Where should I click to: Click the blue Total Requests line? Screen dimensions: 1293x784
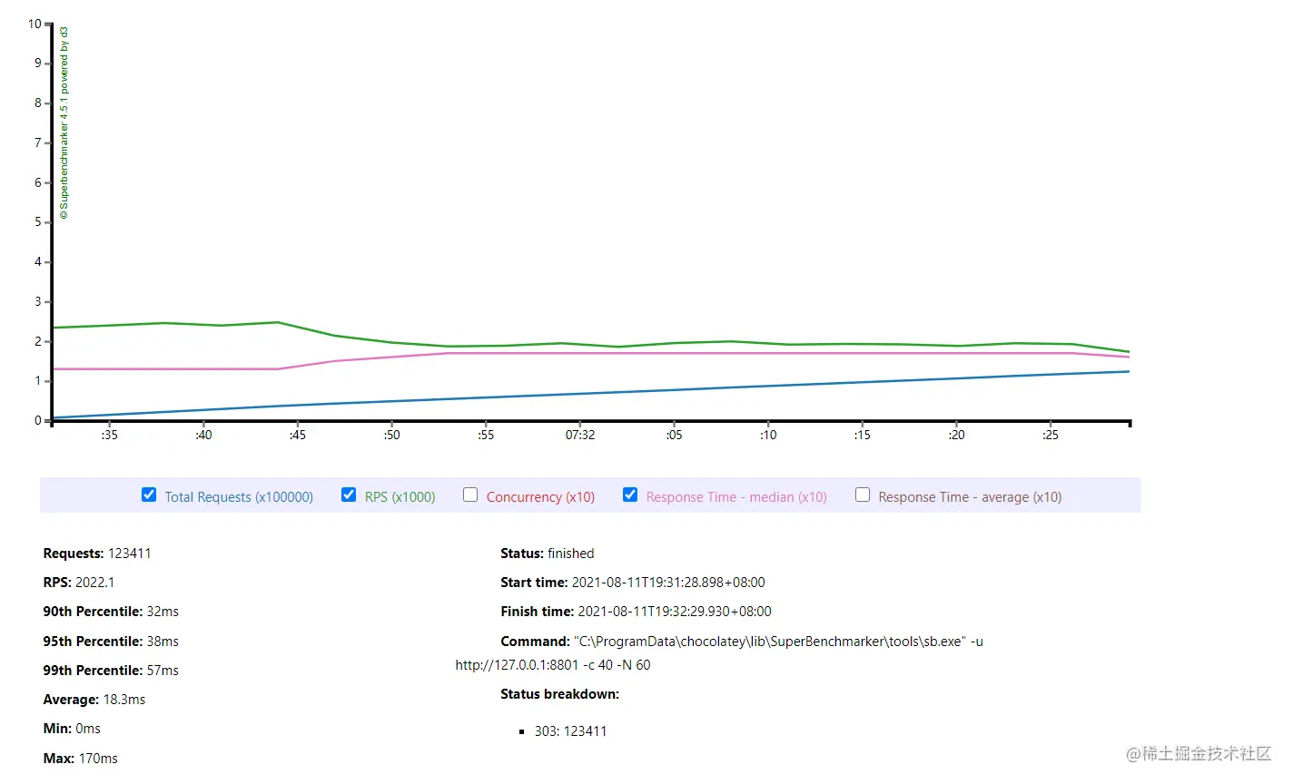click(x=590, y=395)
